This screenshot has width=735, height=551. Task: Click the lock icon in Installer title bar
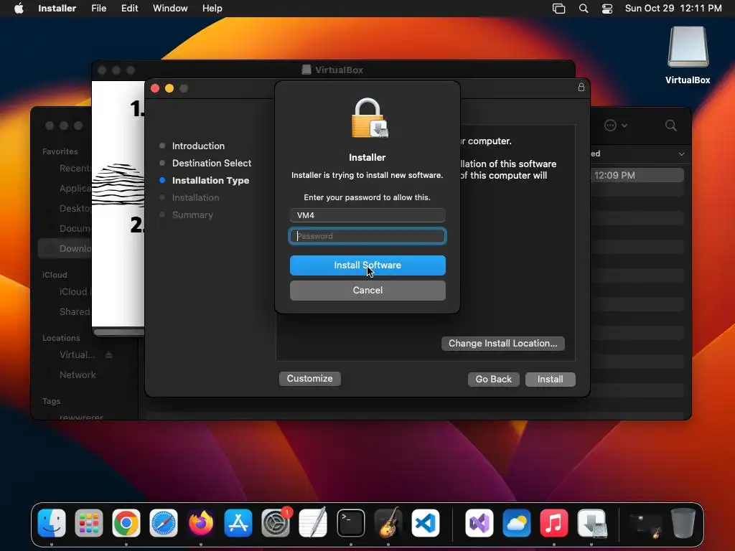click(581, 87)
